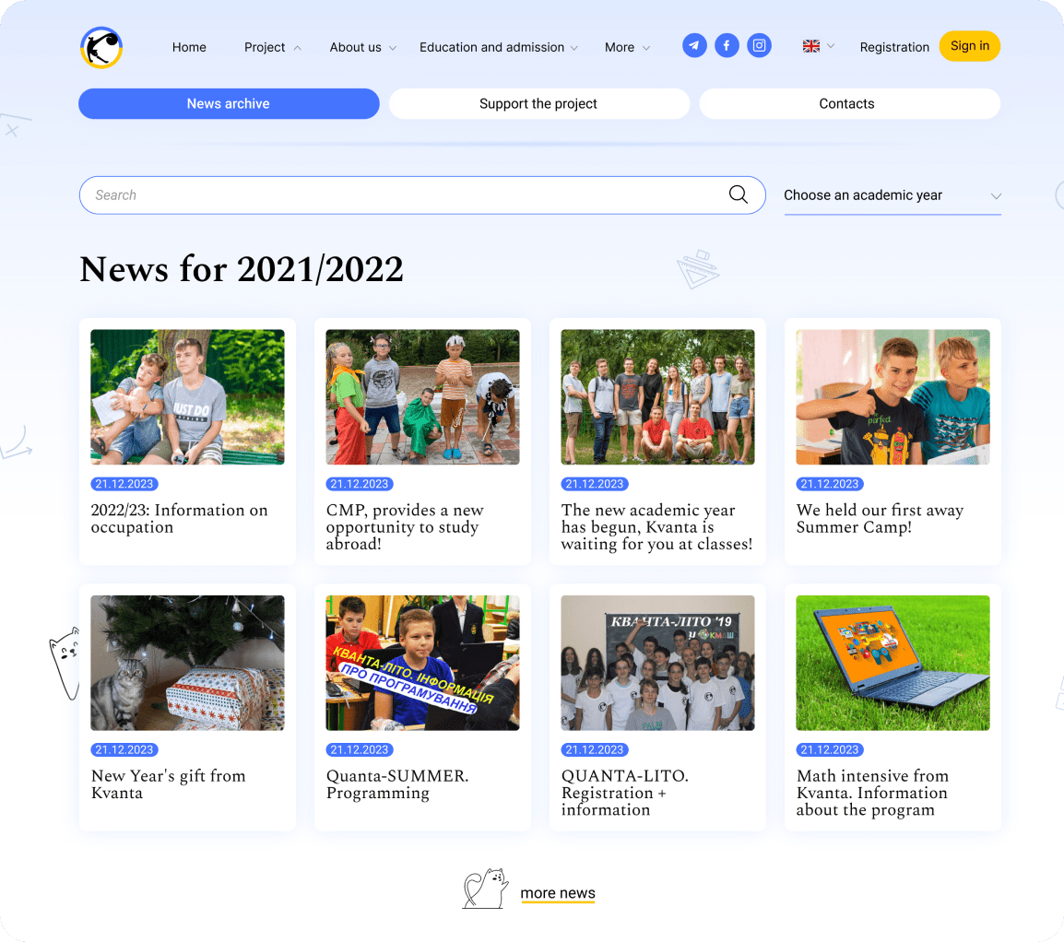The width and height of the screenshot is (1064, 942).
Task: Open the Choose an academic year dropdown
Action: (x=892, y=195)
